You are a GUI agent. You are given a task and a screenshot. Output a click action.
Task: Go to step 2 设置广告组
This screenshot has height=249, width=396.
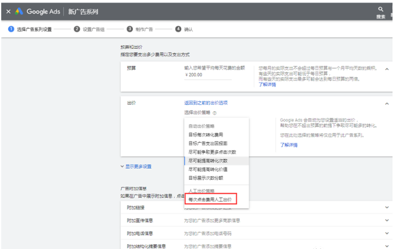coord(77,29)
